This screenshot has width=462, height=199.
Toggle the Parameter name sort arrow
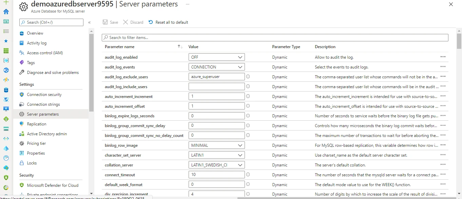(x=180, y=46)
